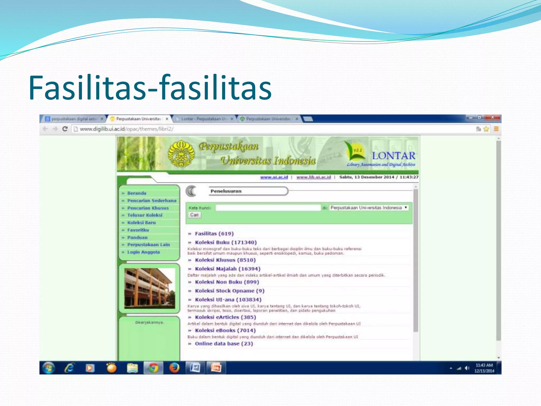Viewport: 541px width, 406px height.
Task: Open the Koleksi UI-ana (103834) link
Action: [228, 300]
